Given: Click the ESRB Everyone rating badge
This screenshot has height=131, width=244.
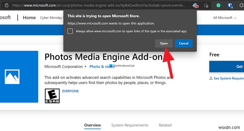Looking at the screenshot, I should tap(52, 96).
